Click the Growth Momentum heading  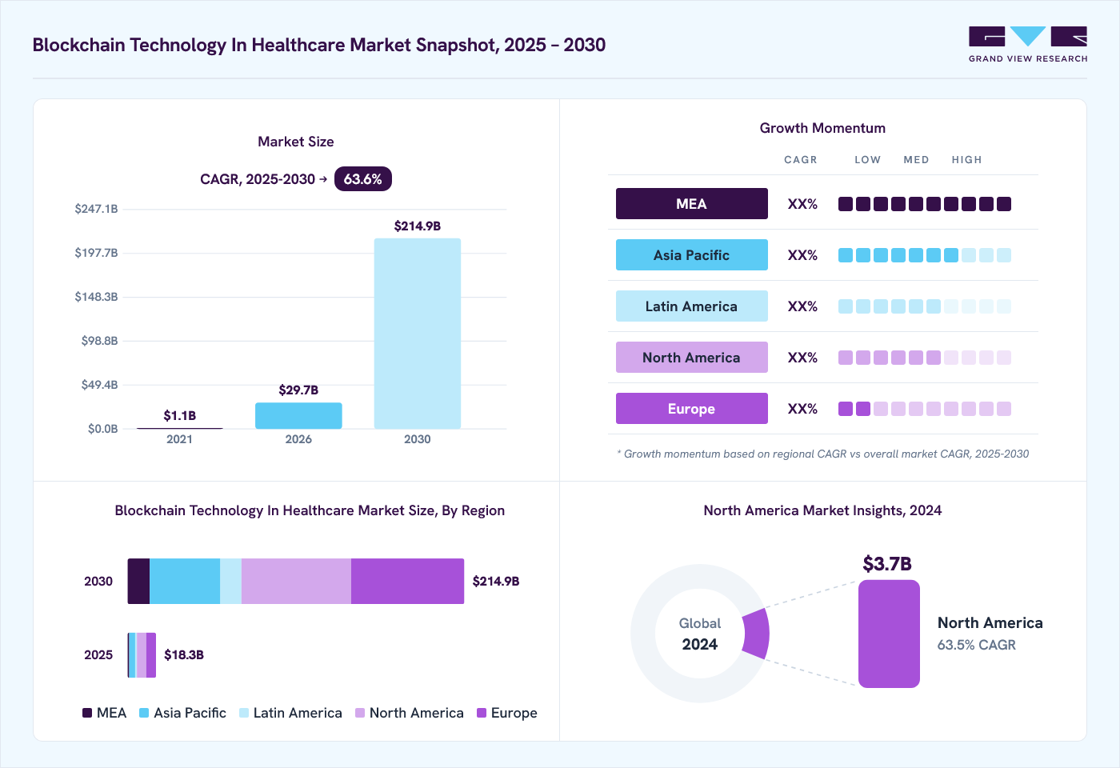tap(822, 128)
